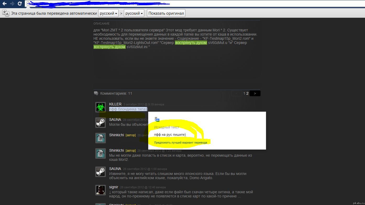The height and width of the screenshot is (205, 365).
Task: Open the signir username profile link
Action: click(114, 187)
